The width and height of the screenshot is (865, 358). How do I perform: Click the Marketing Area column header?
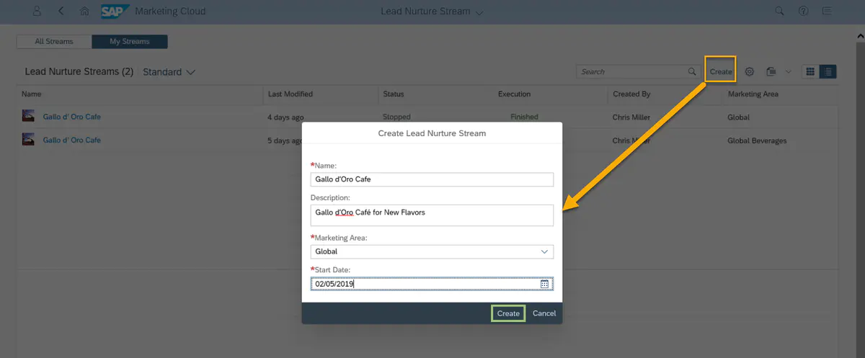click(x=753, y=94)
